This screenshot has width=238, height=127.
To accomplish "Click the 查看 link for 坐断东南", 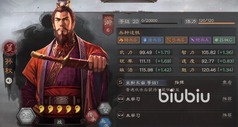I will point(227,83).
